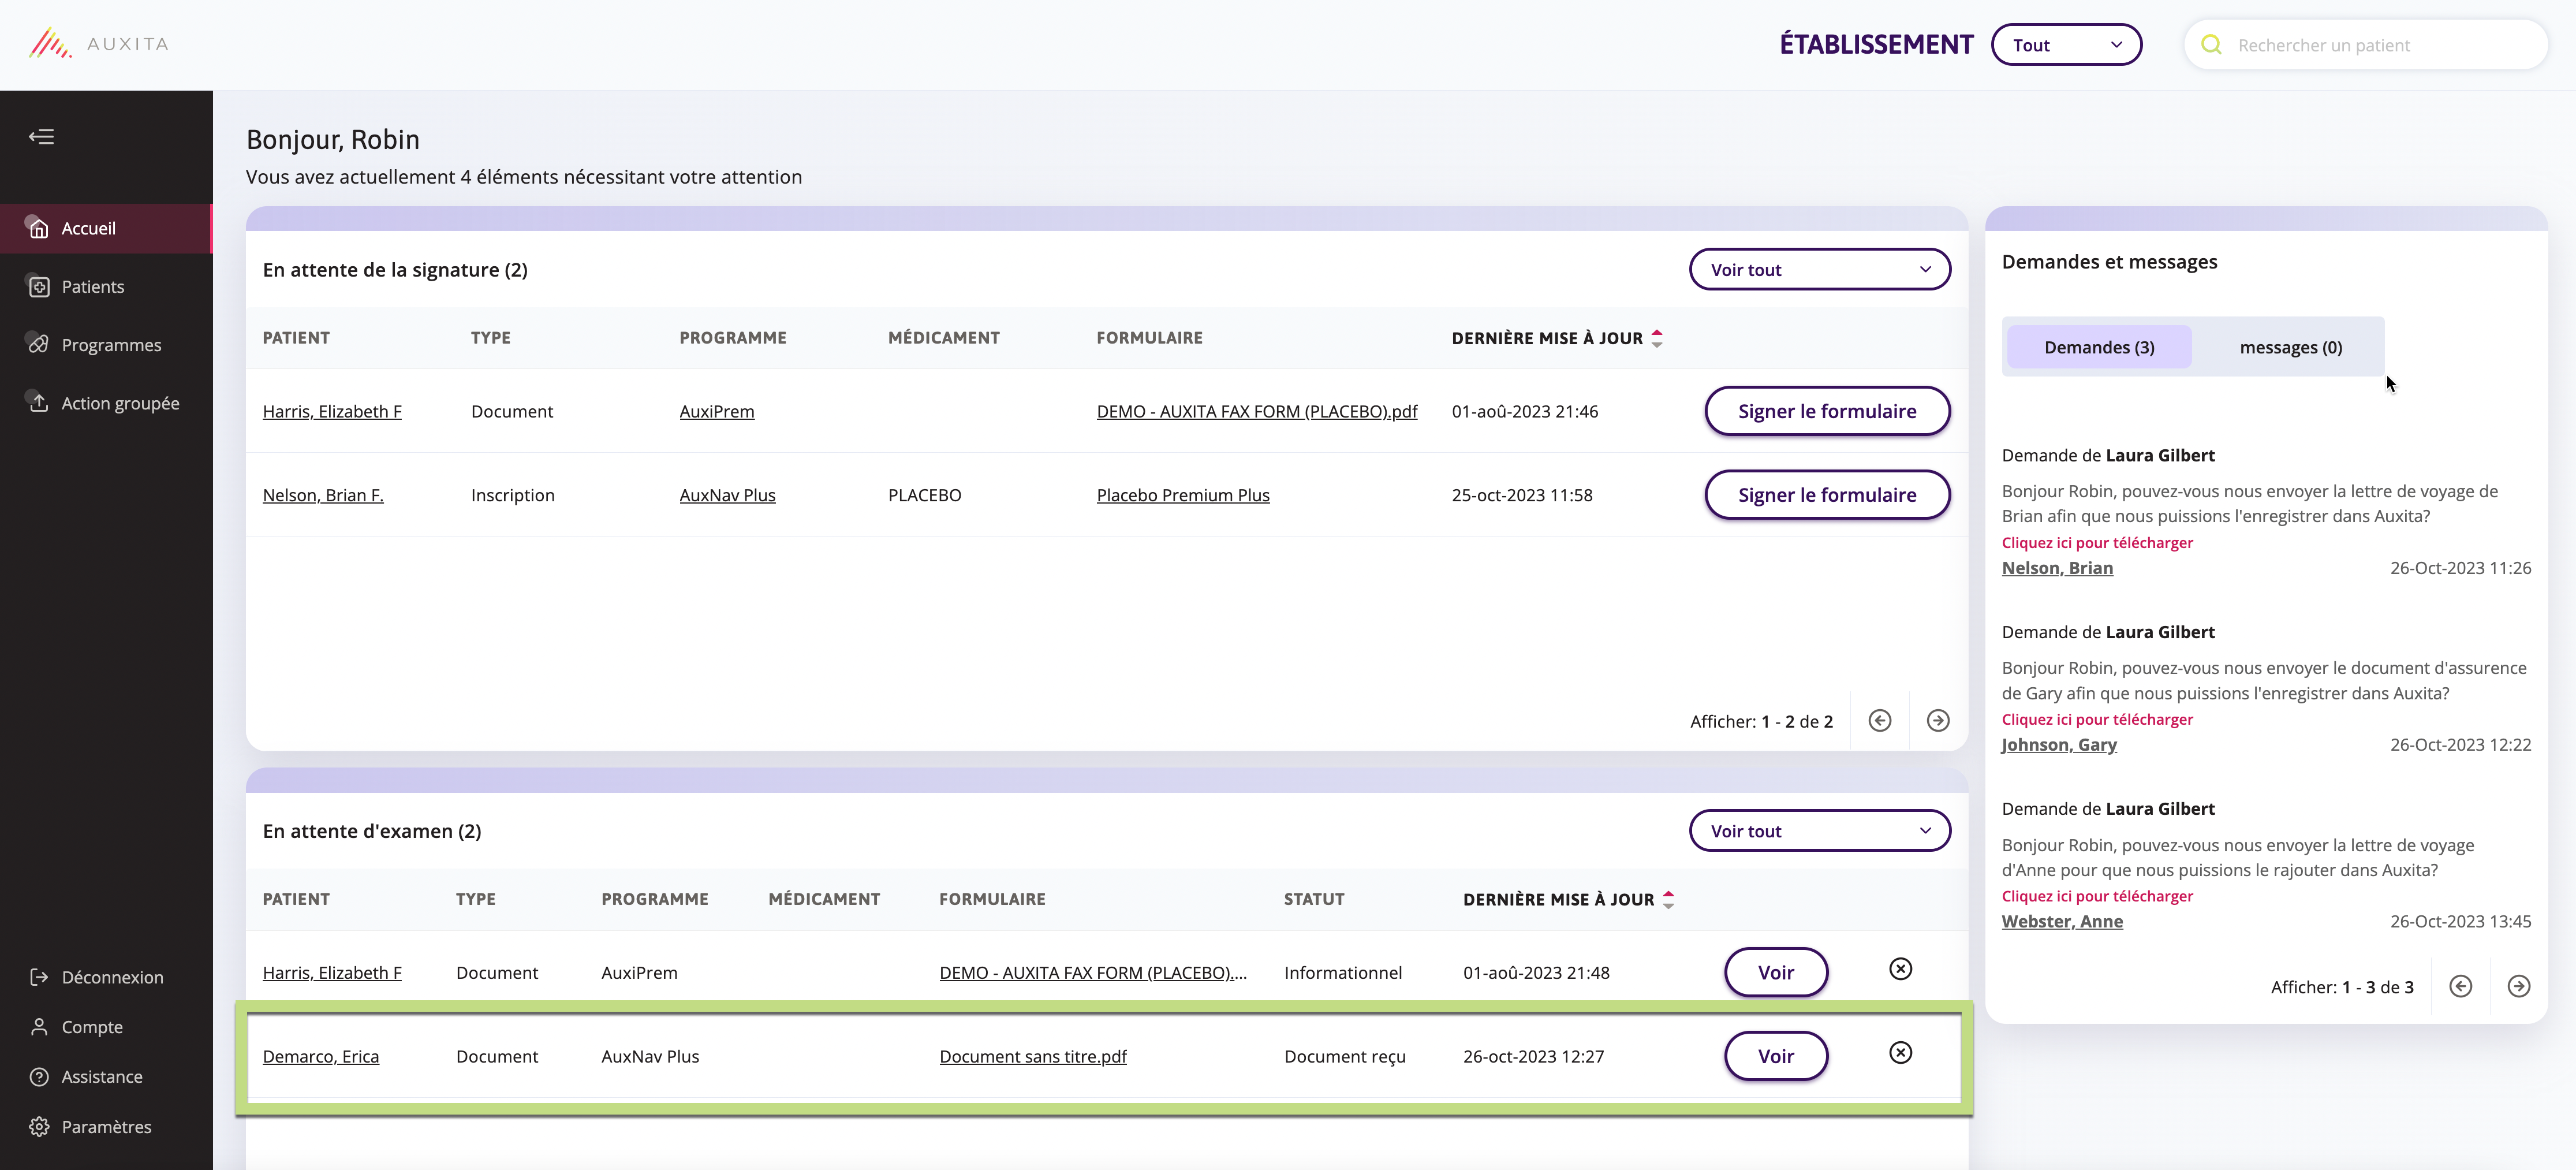2576x1170 pixels.
Task: Collapse the sidebar menu icon
Action: point(41,137)
